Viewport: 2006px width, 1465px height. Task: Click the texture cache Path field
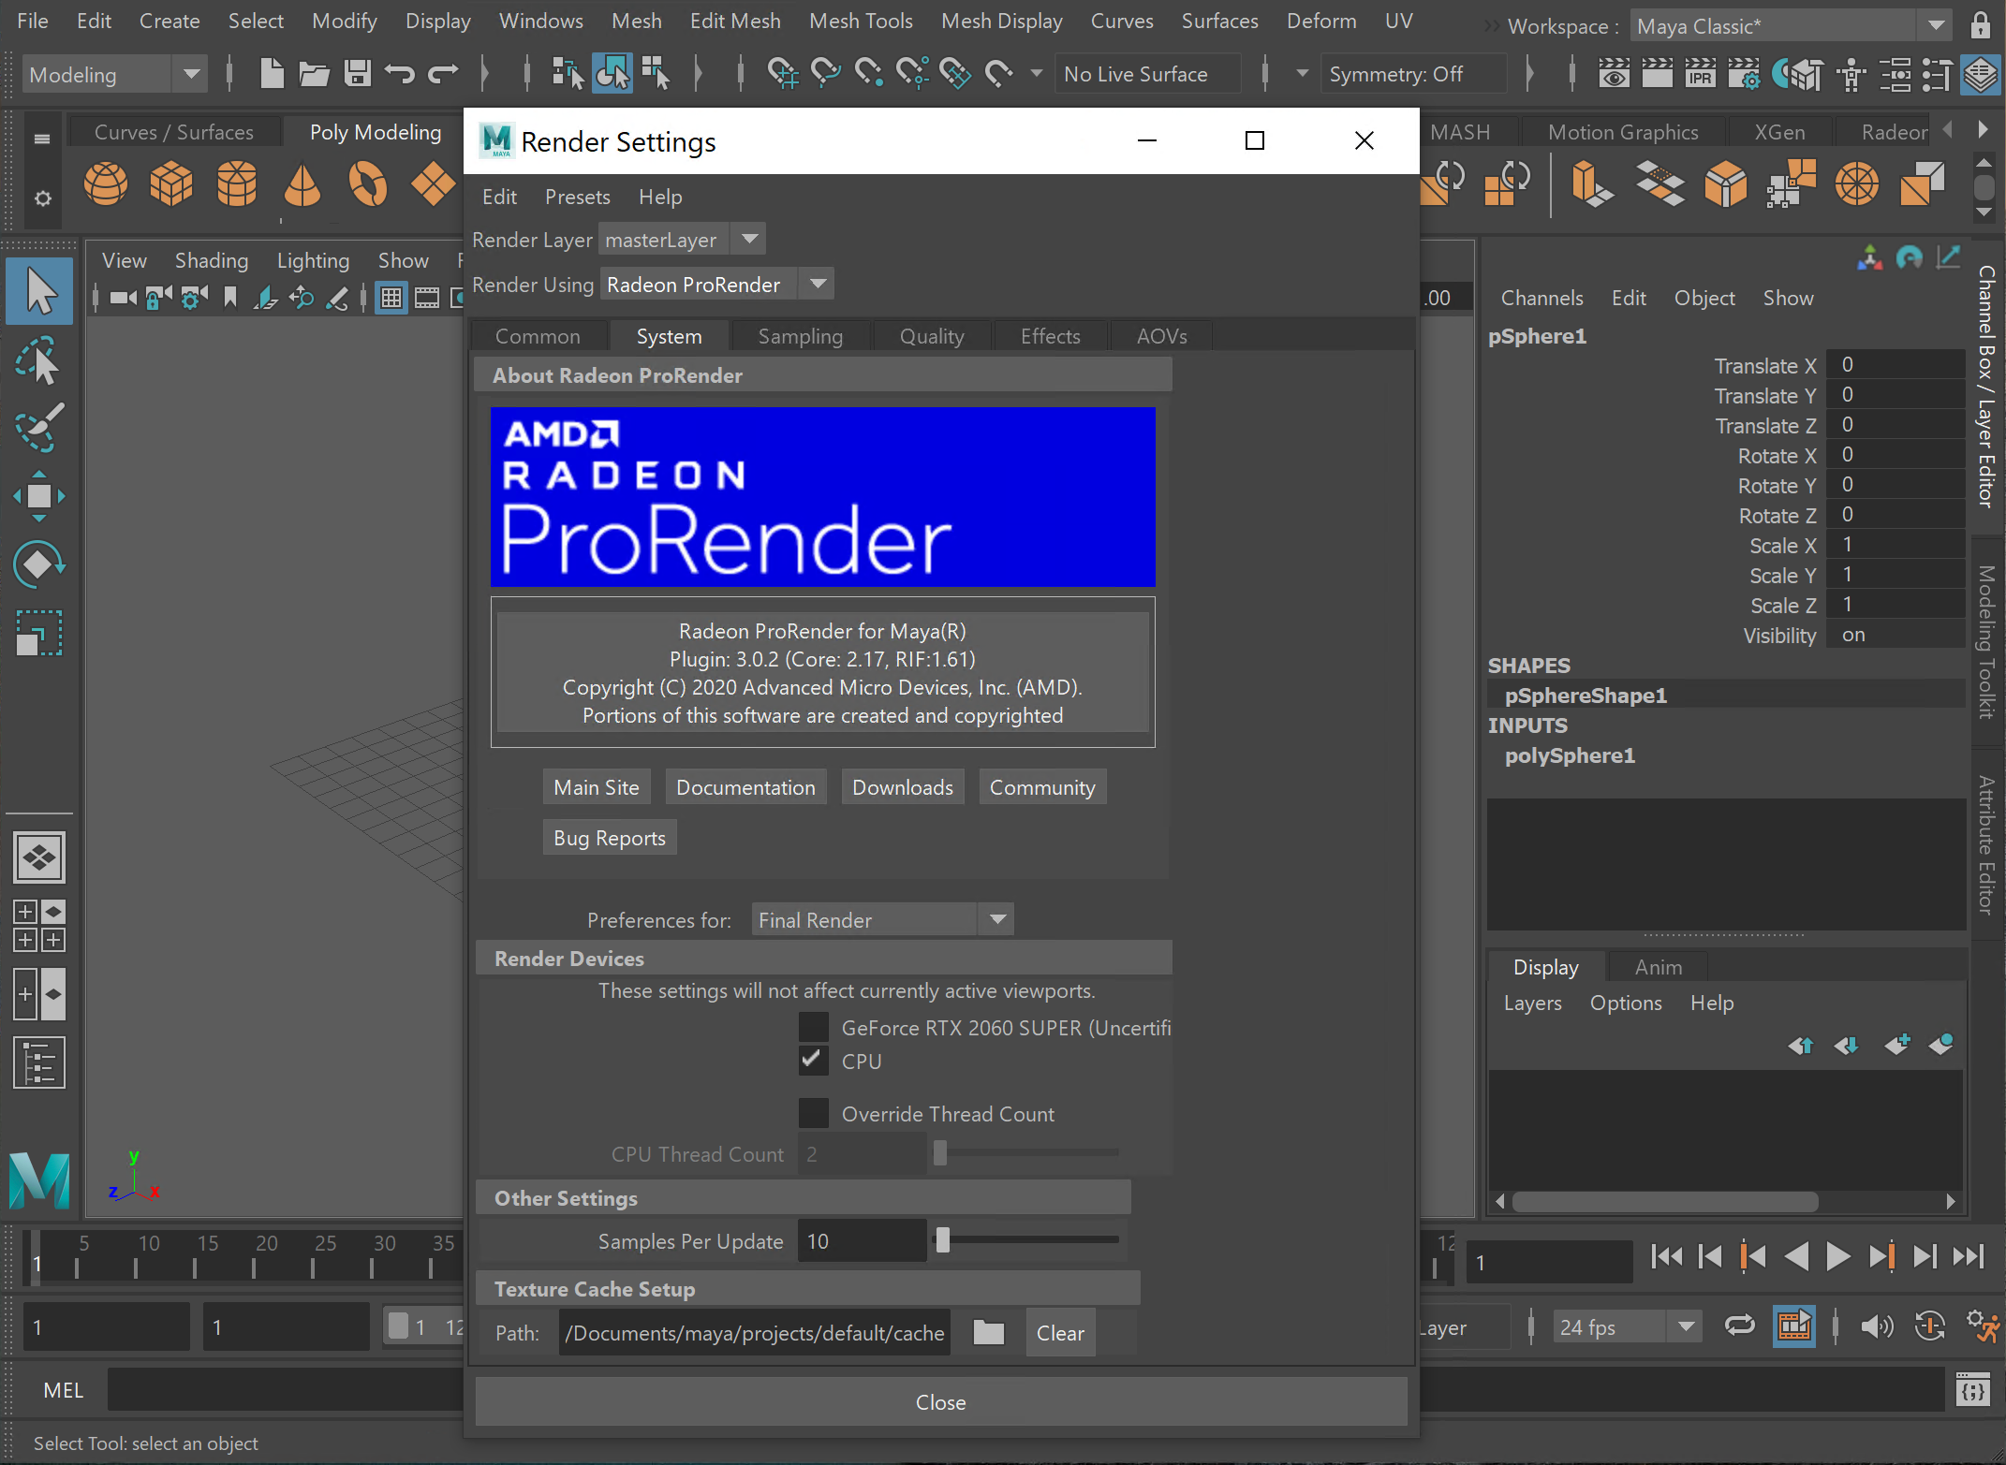pyautogui.click(x=755, y=1332)
